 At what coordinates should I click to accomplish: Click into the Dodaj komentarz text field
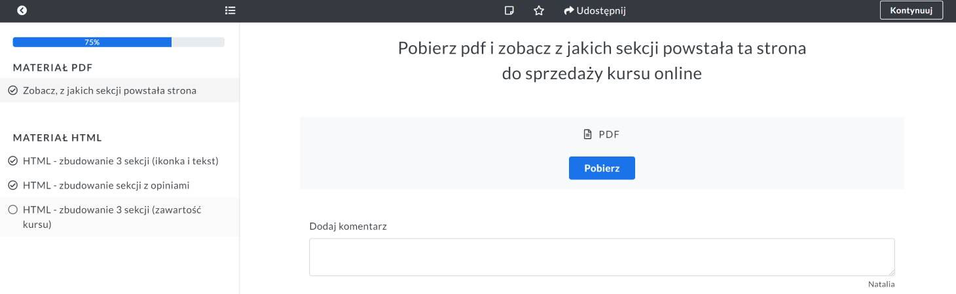(x=601, y=257)
